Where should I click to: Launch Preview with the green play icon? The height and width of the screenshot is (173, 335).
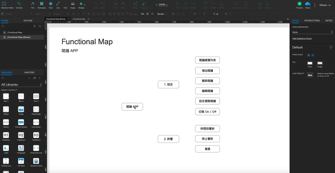click(x=299, y=5)
